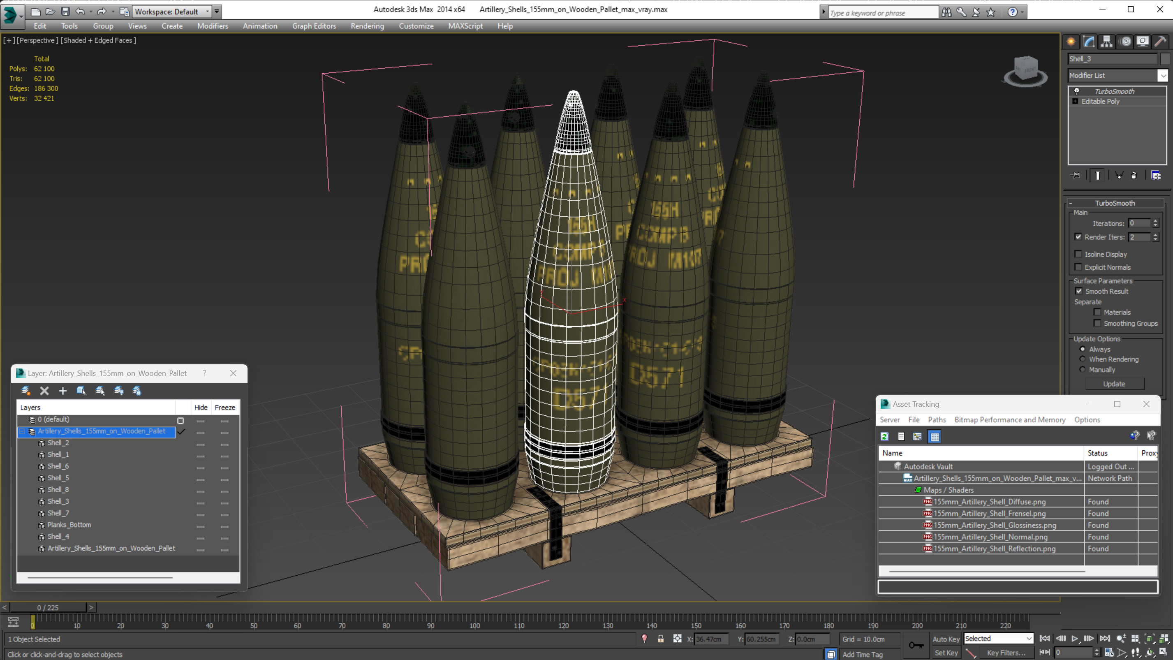
Task: Open Bitmap Performance and Memory menu
Action: click(x=1009, y=419)
